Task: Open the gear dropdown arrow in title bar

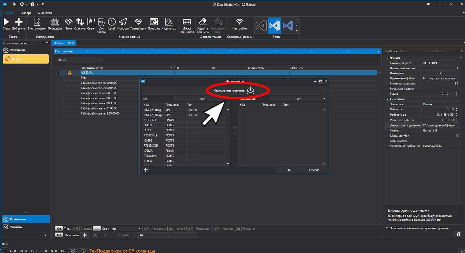Action: tap(27, 4)
